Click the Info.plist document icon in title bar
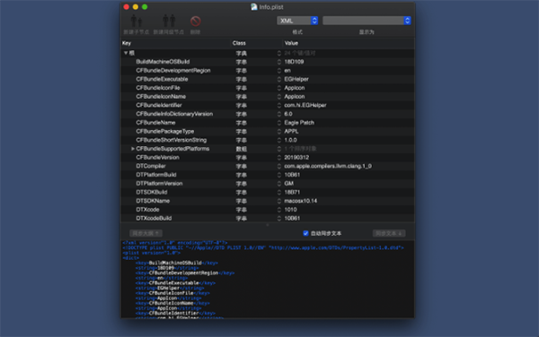539x337 pixels. [254, 7]
